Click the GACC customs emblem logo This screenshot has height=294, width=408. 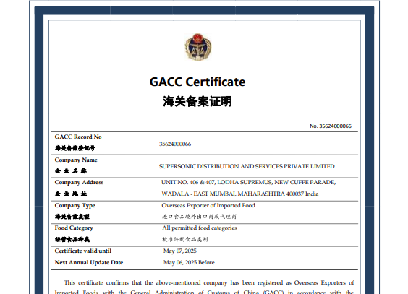[x=198, y=47]
